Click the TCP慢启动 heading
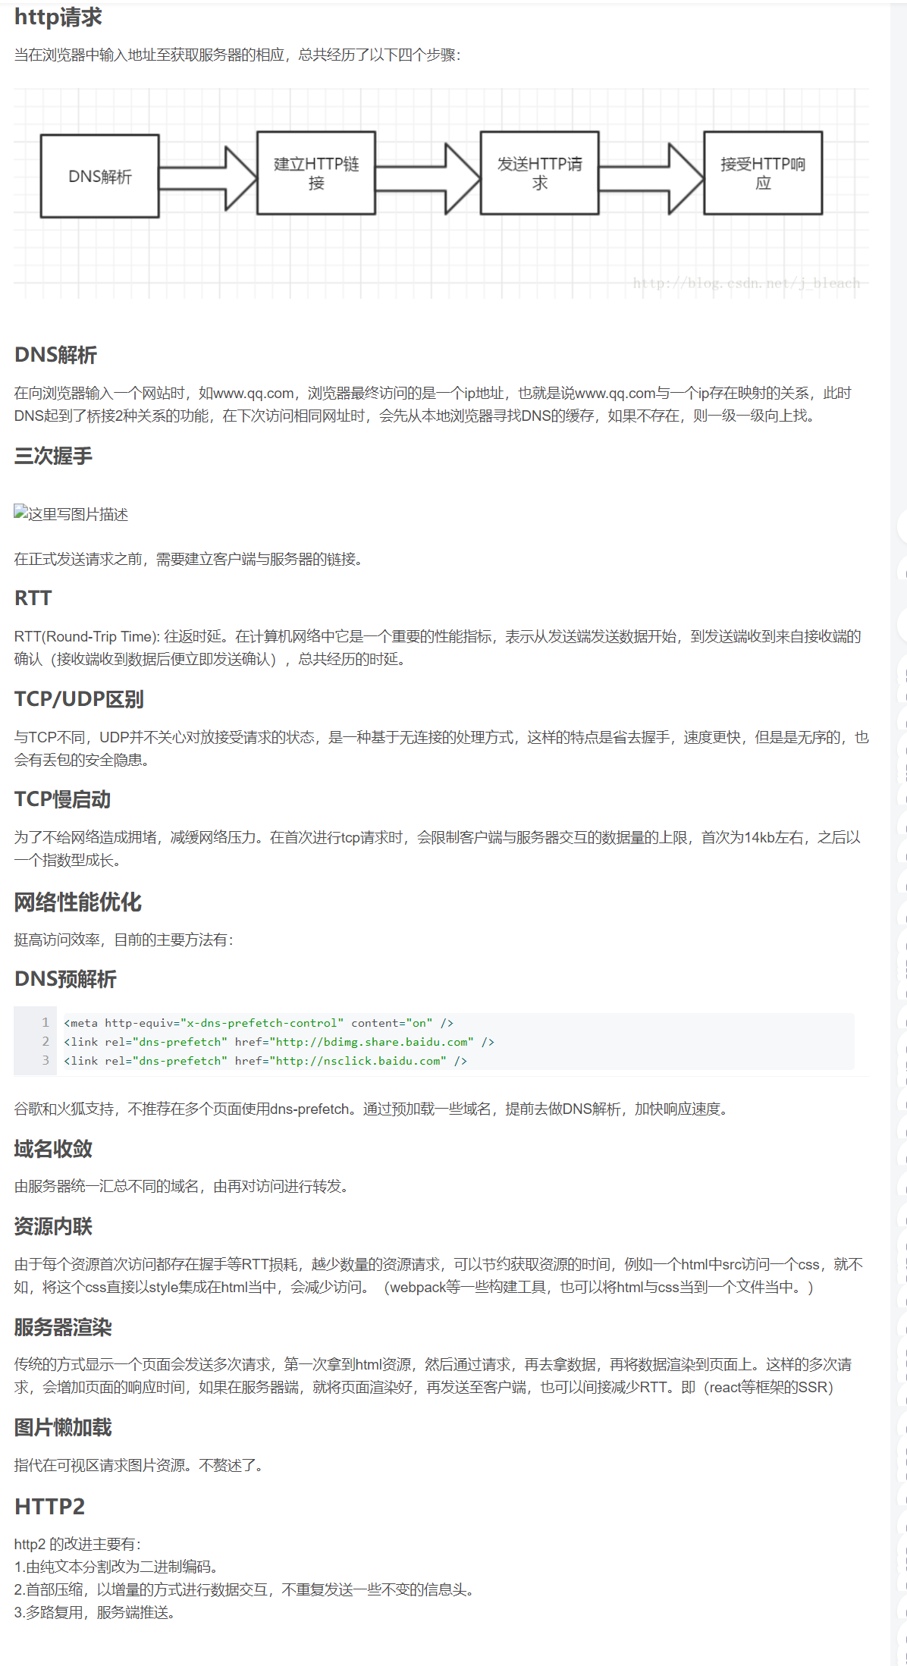Viewport: 907px width, 1666px height. pyautogui.click(x=62, y=799)
